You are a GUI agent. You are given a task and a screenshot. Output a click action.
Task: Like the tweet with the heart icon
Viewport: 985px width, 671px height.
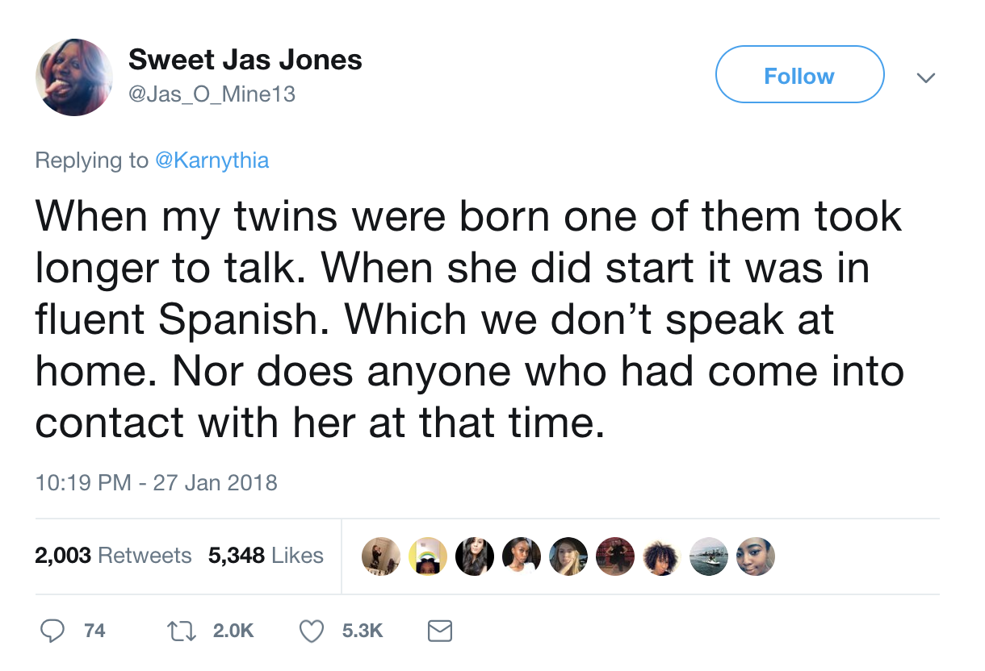tap(312, 631)
